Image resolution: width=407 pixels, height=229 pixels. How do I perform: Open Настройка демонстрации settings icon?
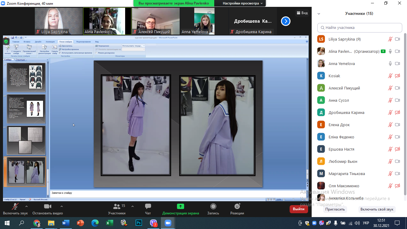pos(44,47)
